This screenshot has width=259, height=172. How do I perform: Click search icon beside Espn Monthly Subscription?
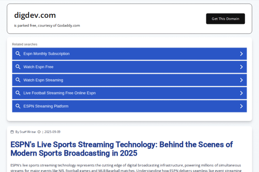(x=18, y=54)
